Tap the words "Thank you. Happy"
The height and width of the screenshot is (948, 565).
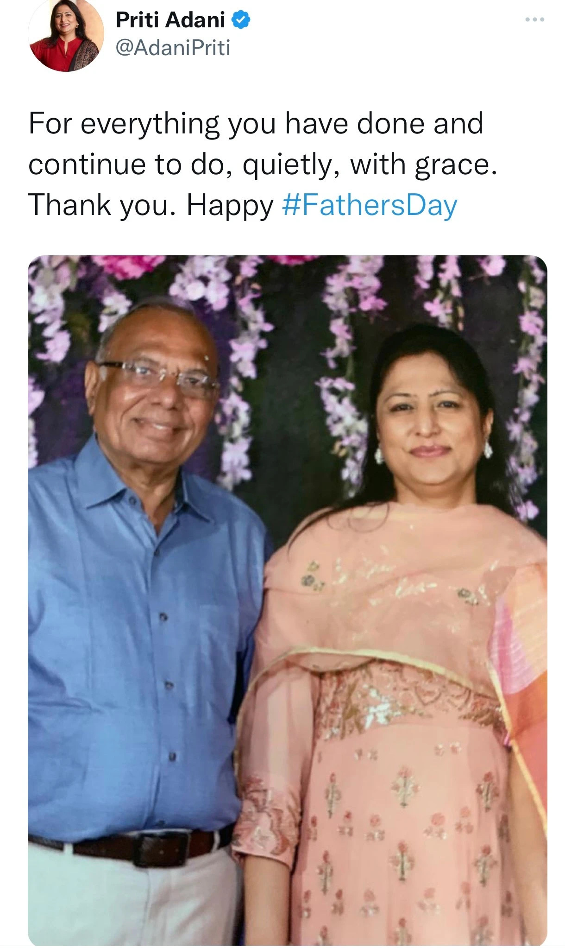pos(151,205)
